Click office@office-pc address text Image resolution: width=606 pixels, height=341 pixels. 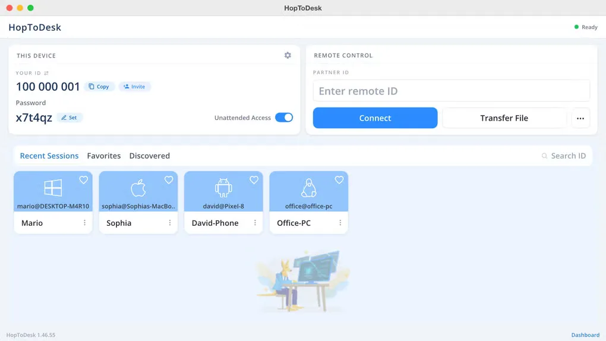(309, 206)
